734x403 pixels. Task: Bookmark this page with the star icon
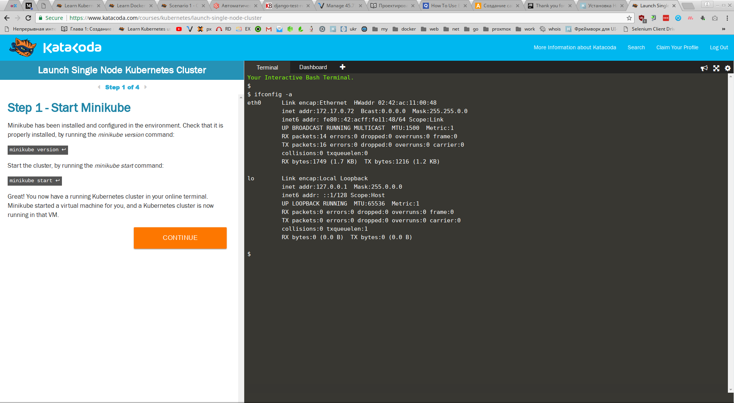coord(629,18)
